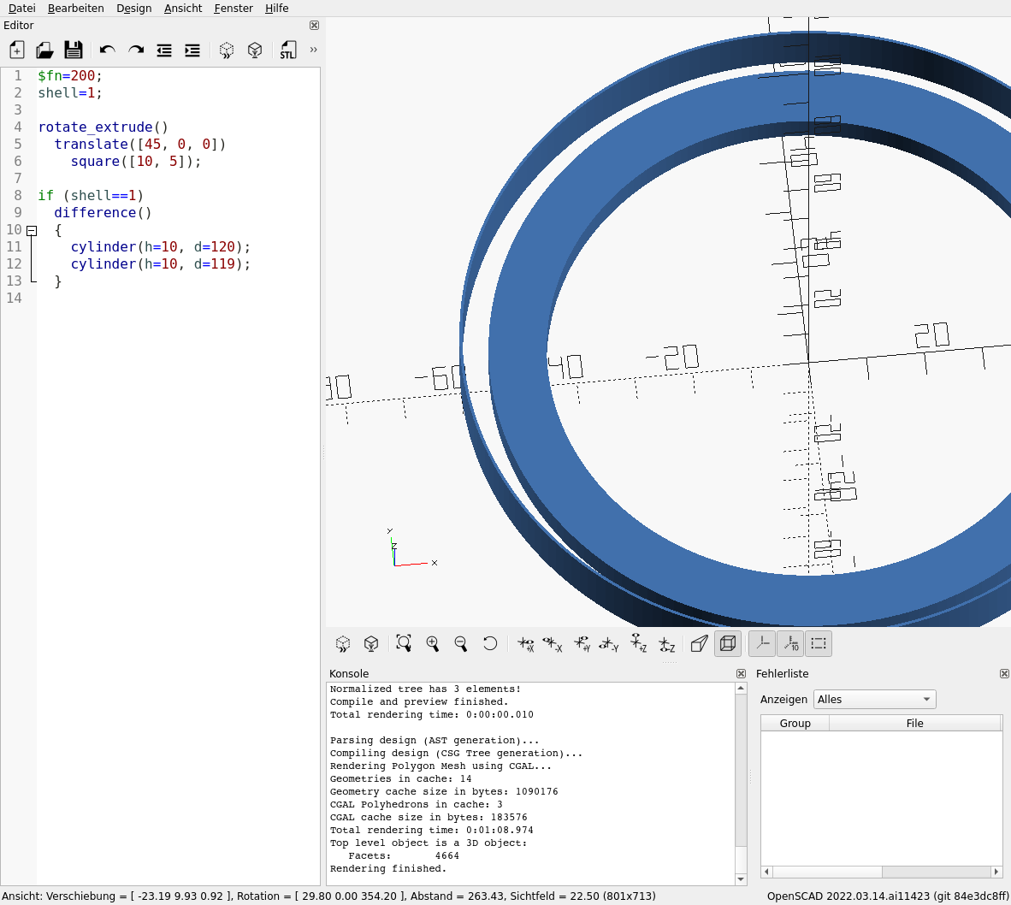The height and width of the screenshot is (905, 1011).
Task: Toggle the orthogonal view button
Action: tap(728, 643)
